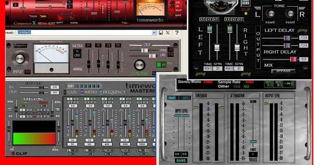Click the save preset floppy disk icon
This screenshot has height=165, width=314.
tap(161, 33)
